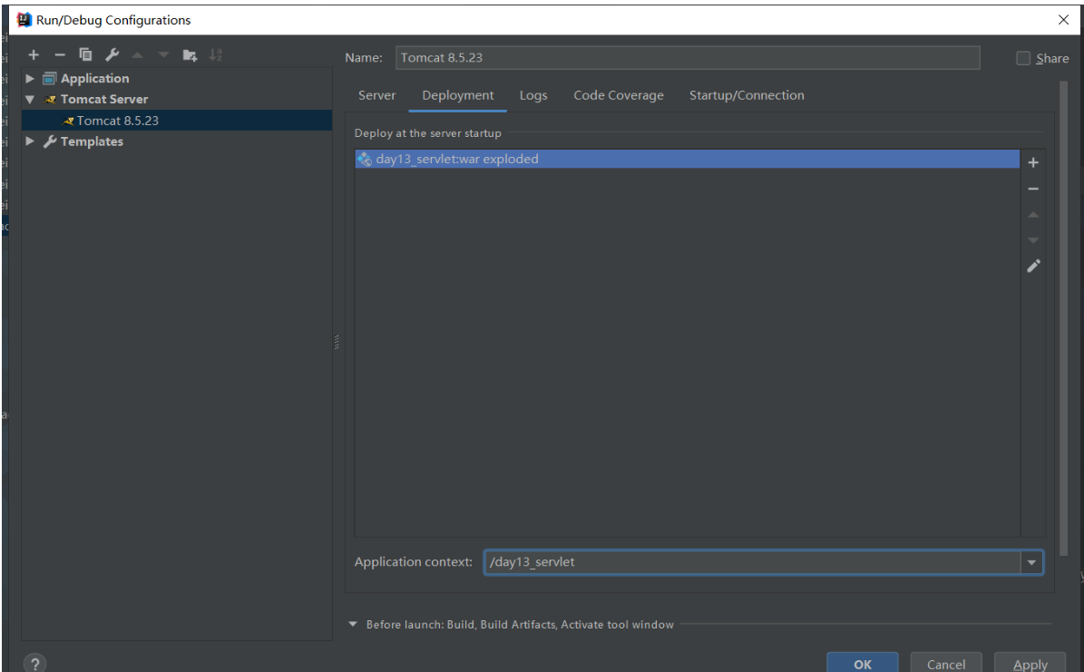Open edit templates wrench in toolbar
1084x672 pixels.
coord(112,54)
